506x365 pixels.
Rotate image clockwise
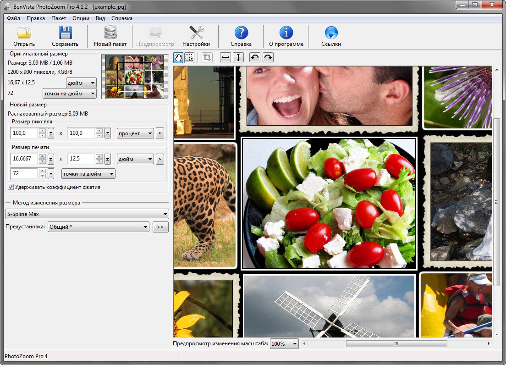point(268,57)
